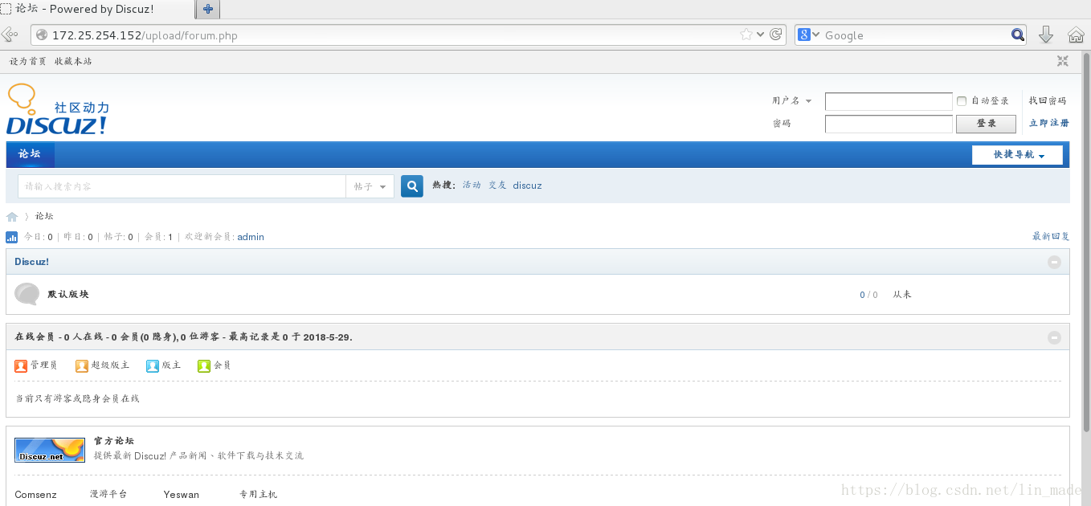Click the forum search text box

coord(182,186)
